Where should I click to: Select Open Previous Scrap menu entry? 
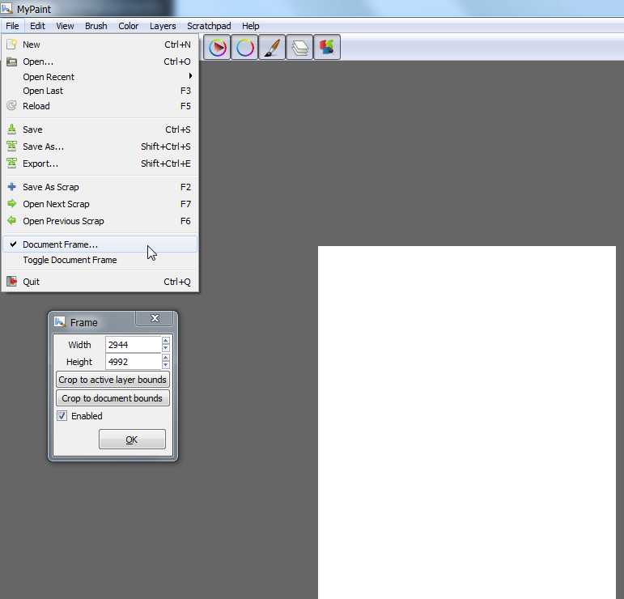[100, 221]
